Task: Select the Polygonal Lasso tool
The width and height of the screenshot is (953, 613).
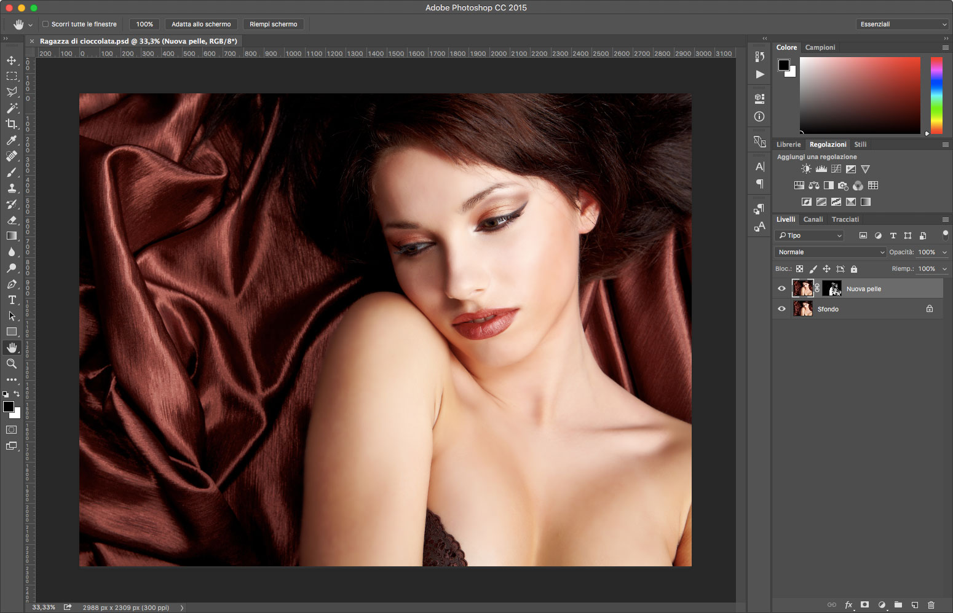Action: (x=12, y=92)
